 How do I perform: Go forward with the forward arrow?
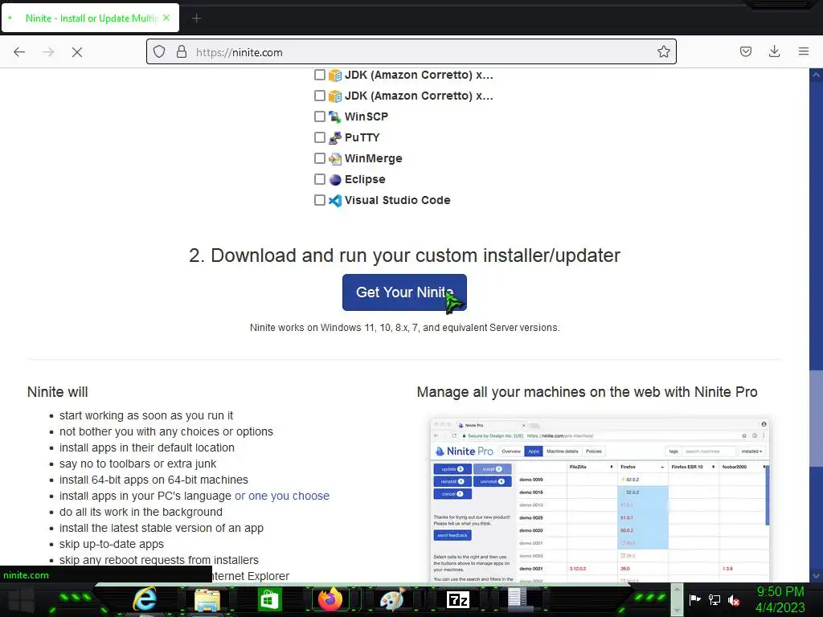48,52
